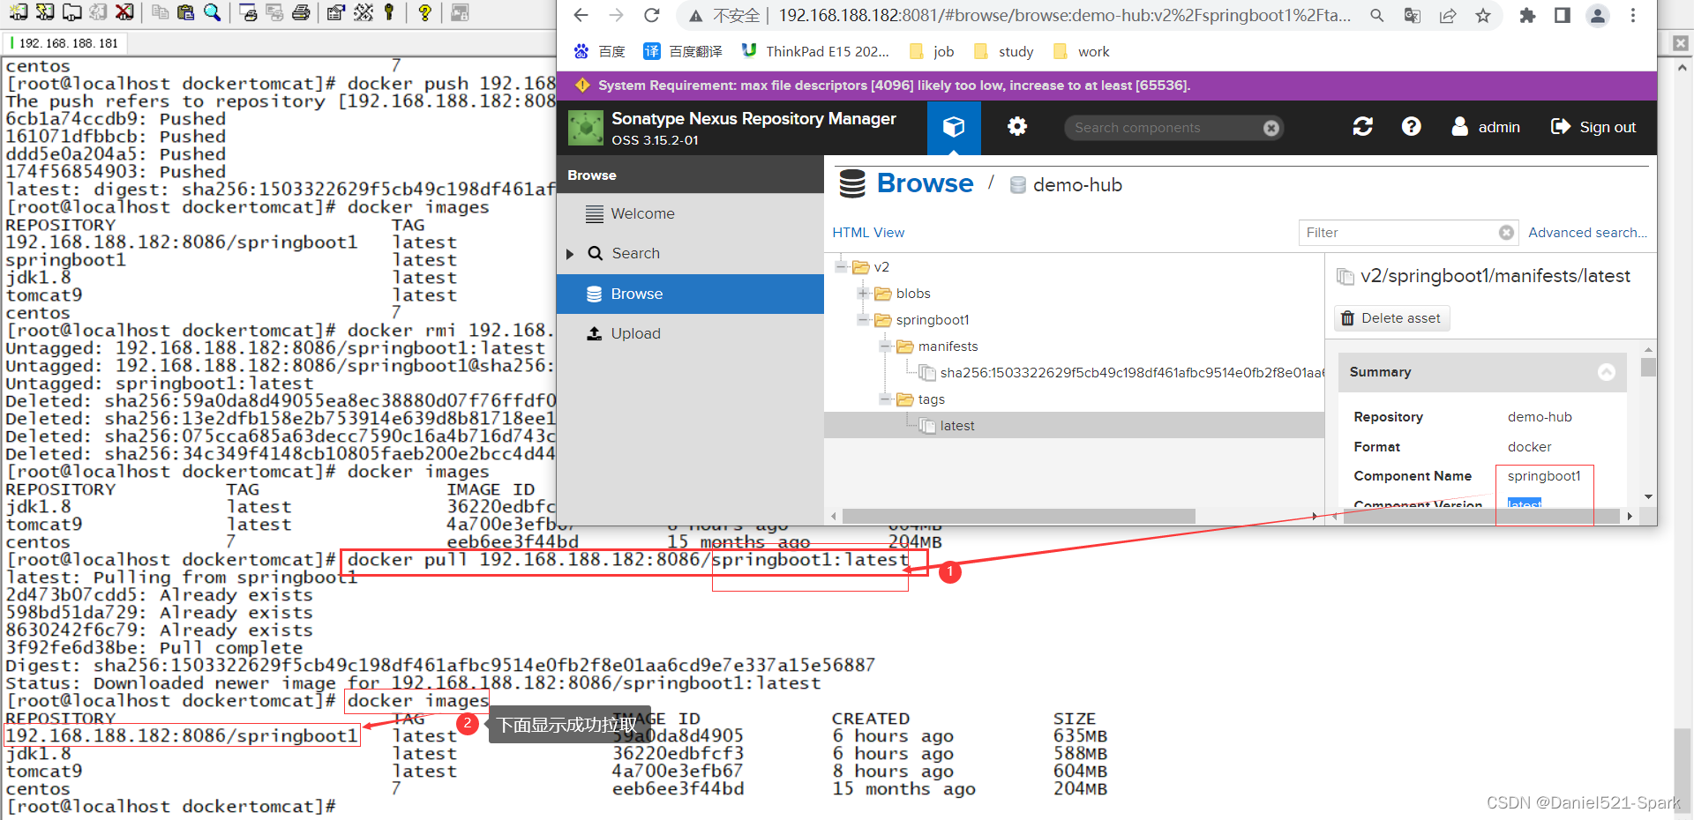Click the browser address bar URL

pos(1064,15)
